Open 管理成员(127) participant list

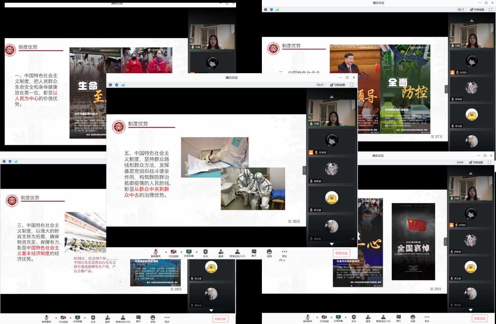click(x=237, y=253)
